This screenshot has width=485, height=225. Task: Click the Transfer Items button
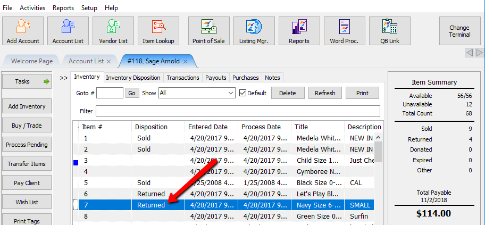pos(27,164)
